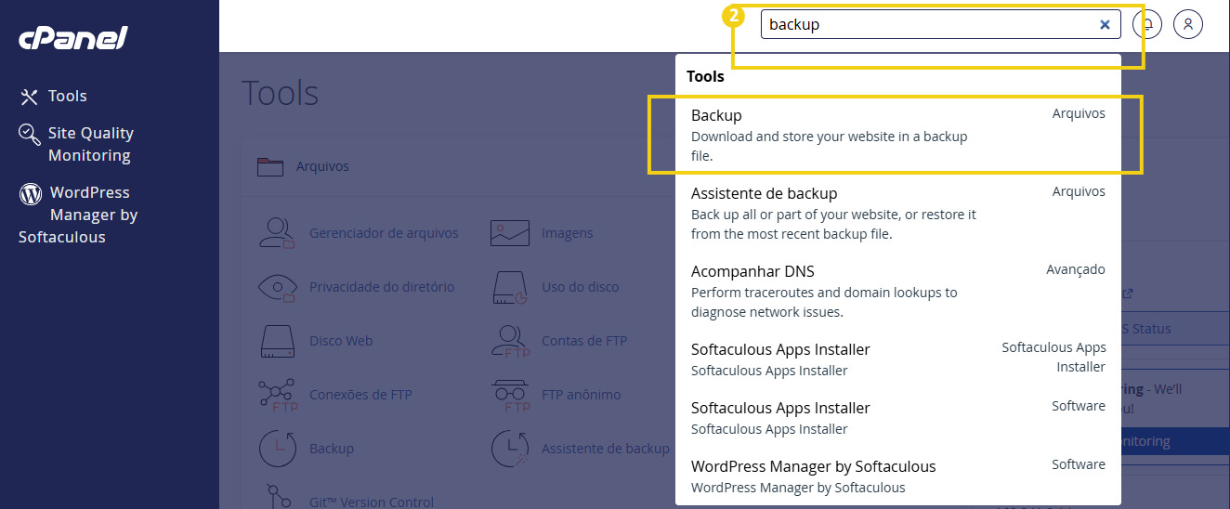Click the Conexões de FTP icon
The height and width of the screenshot is (509, 1230).
(x=277, y=395)
